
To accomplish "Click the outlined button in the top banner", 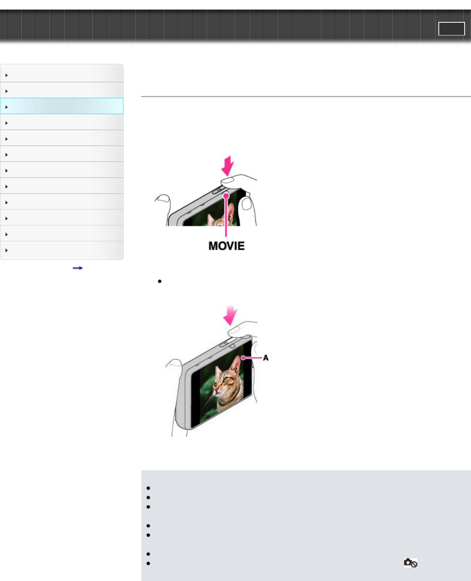I will pos(452,29).
